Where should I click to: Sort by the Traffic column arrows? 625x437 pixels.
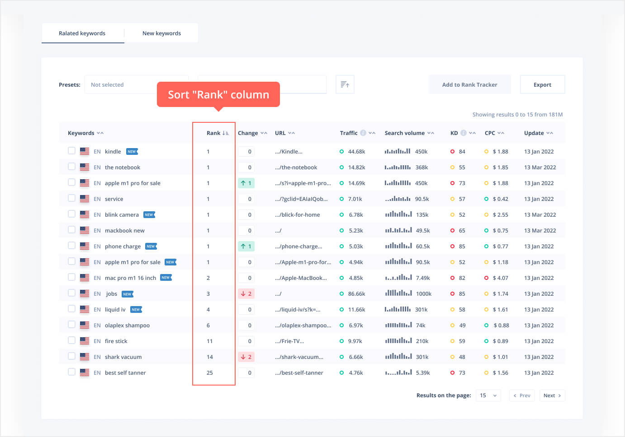pyautogui.click(x=372, y=133)
